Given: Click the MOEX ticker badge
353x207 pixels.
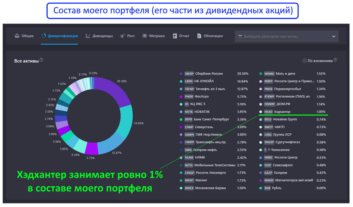Looking at the screenshot, I should tap(189, 188).
